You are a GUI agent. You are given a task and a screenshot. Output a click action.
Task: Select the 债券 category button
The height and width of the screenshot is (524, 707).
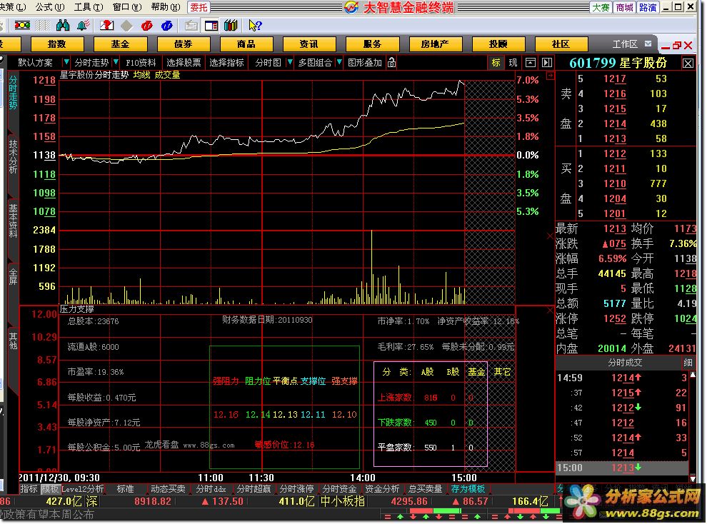coord(183,44)
